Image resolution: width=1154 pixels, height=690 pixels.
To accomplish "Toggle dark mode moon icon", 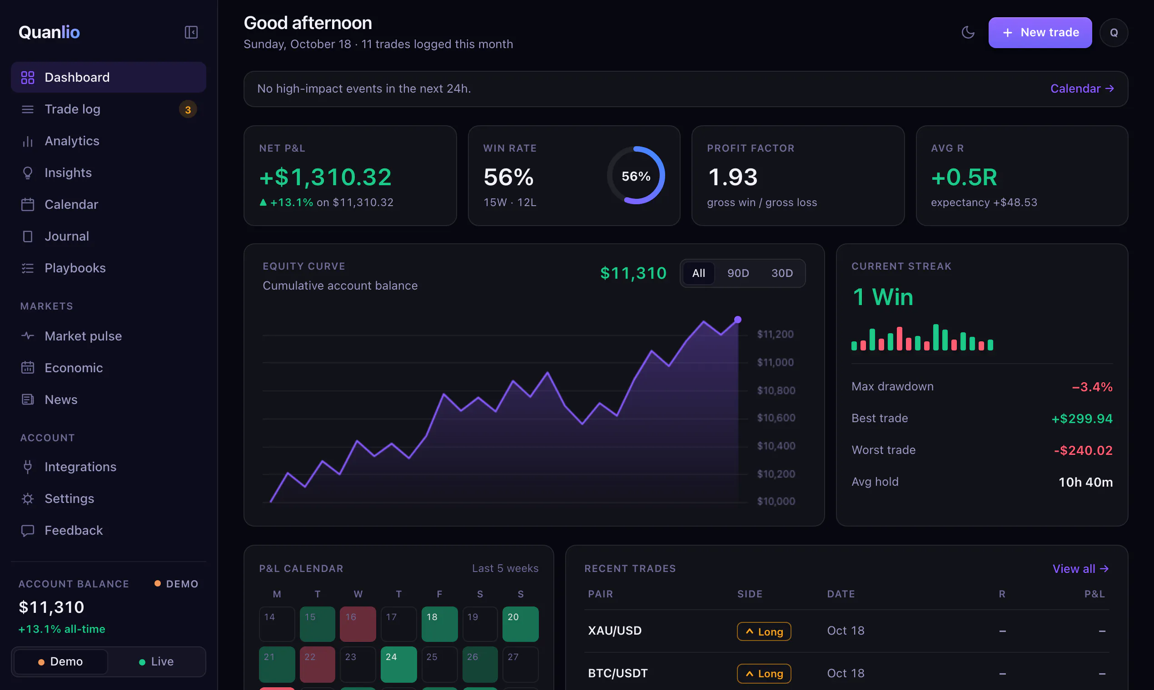I will (x=968, y=32).
